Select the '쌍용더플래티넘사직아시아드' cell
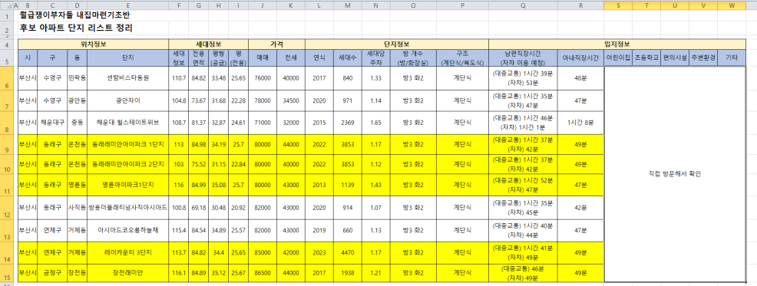 point(128,207)
